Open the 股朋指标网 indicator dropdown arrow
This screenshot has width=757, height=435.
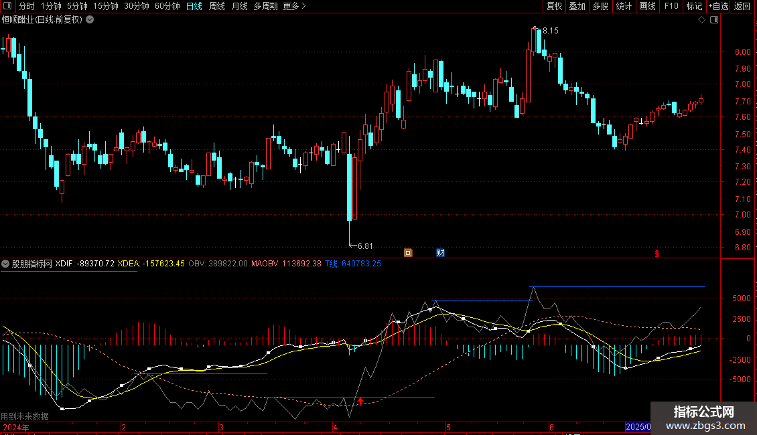pos(5,264)
